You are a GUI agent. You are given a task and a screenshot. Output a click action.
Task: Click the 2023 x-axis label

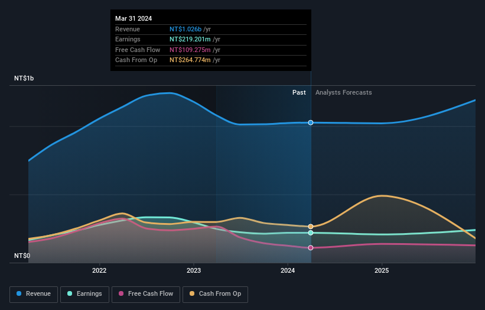(x=194, y=271)
